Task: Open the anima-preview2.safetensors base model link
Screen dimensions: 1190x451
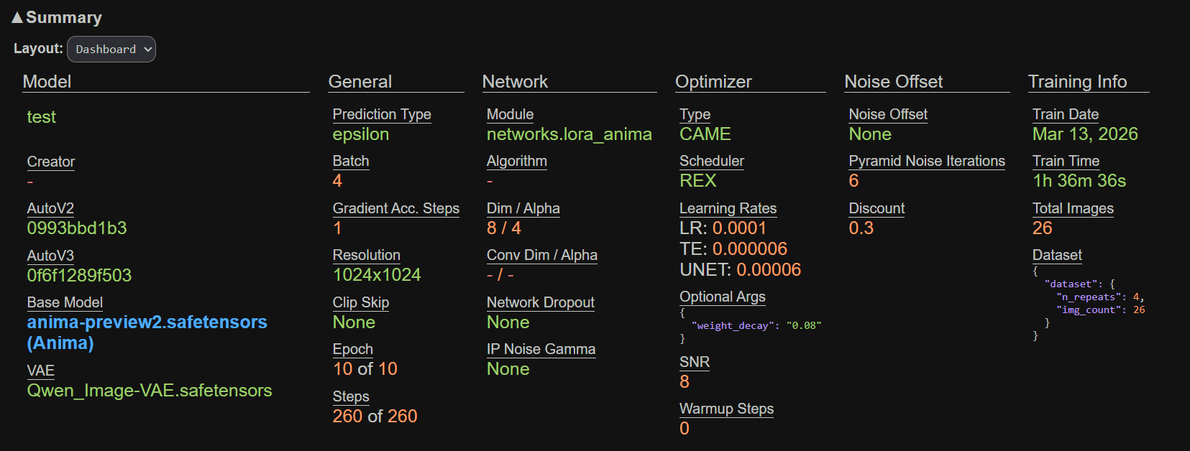Action: [x=147, y=333]
